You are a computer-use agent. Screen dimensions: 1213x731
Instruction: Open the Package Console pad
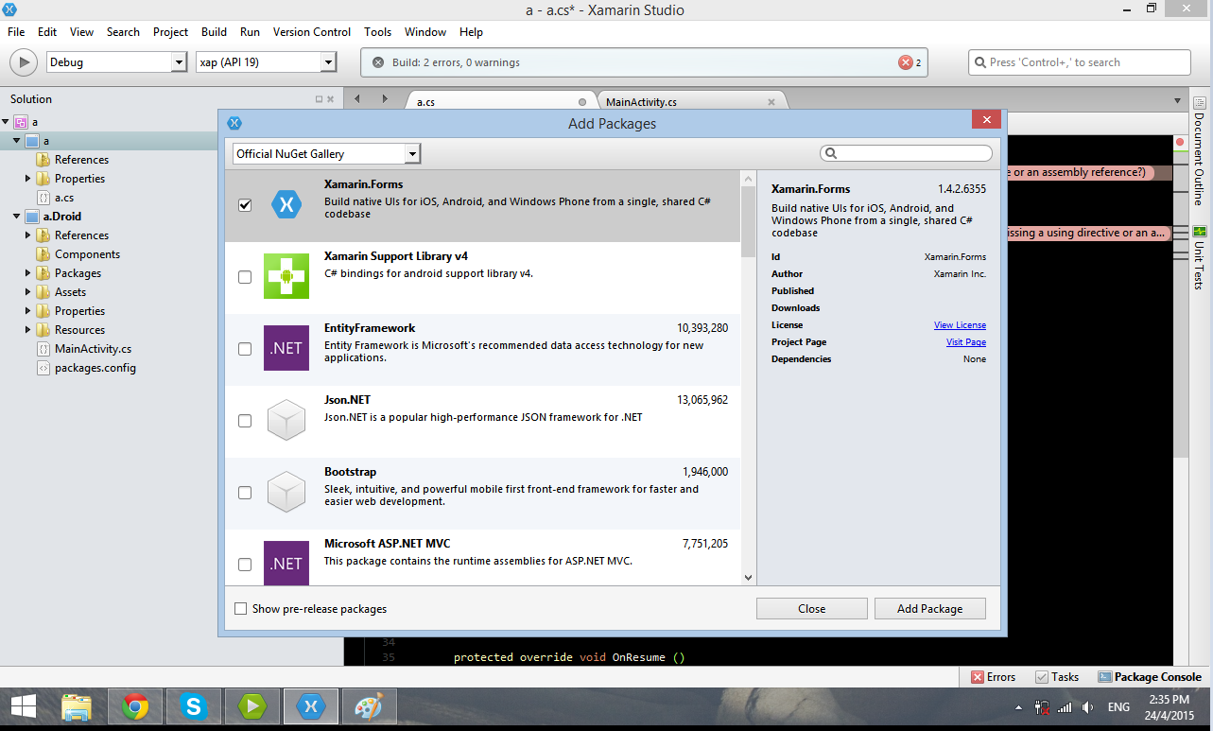click(x=1150, y=677)
